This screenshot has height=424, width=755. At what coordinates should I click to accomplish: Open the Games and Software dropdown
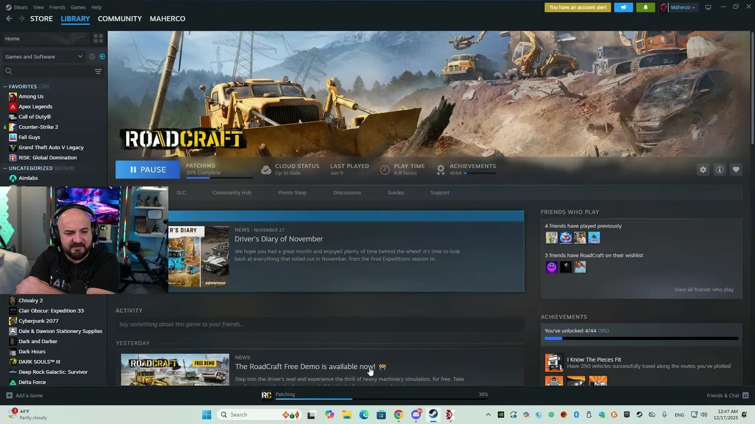44,57
